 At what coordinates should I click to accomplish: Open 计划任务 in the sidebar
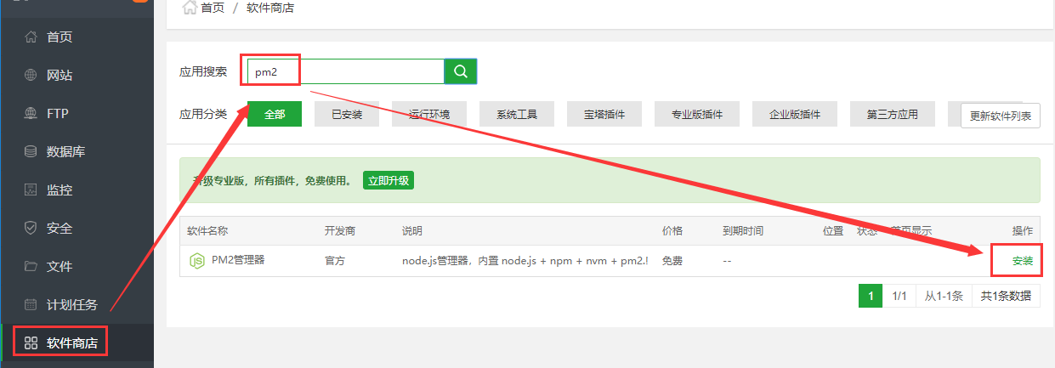point(71,304)
